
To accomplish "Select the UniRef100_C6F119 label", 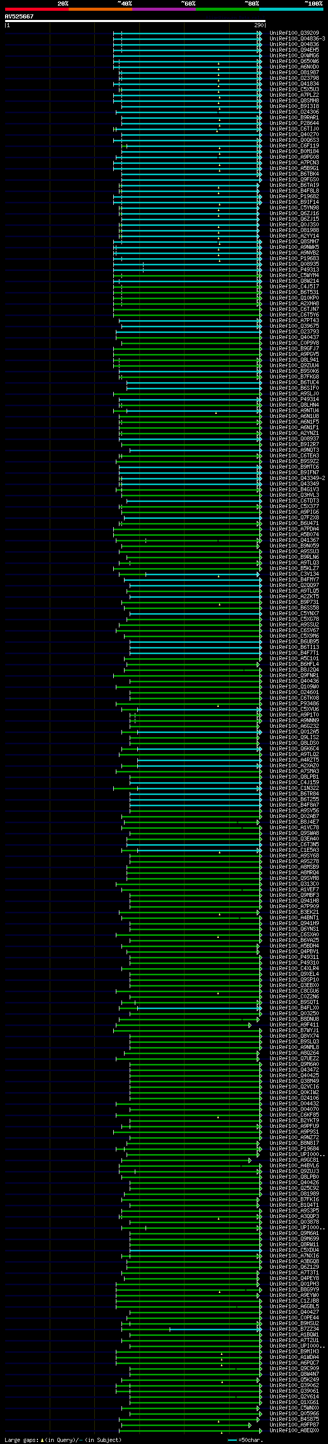I will (294, 146).
